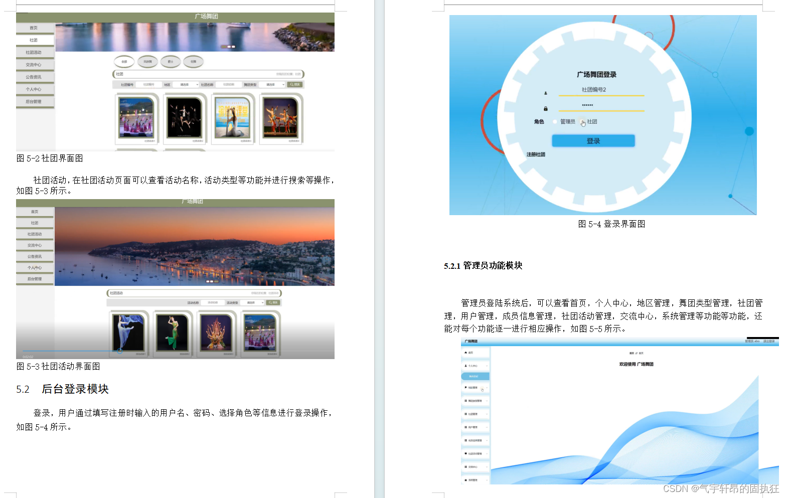787x498 pixels.
Task: Expand the 成员信息管理 chevron
Action: pos(487,440)
